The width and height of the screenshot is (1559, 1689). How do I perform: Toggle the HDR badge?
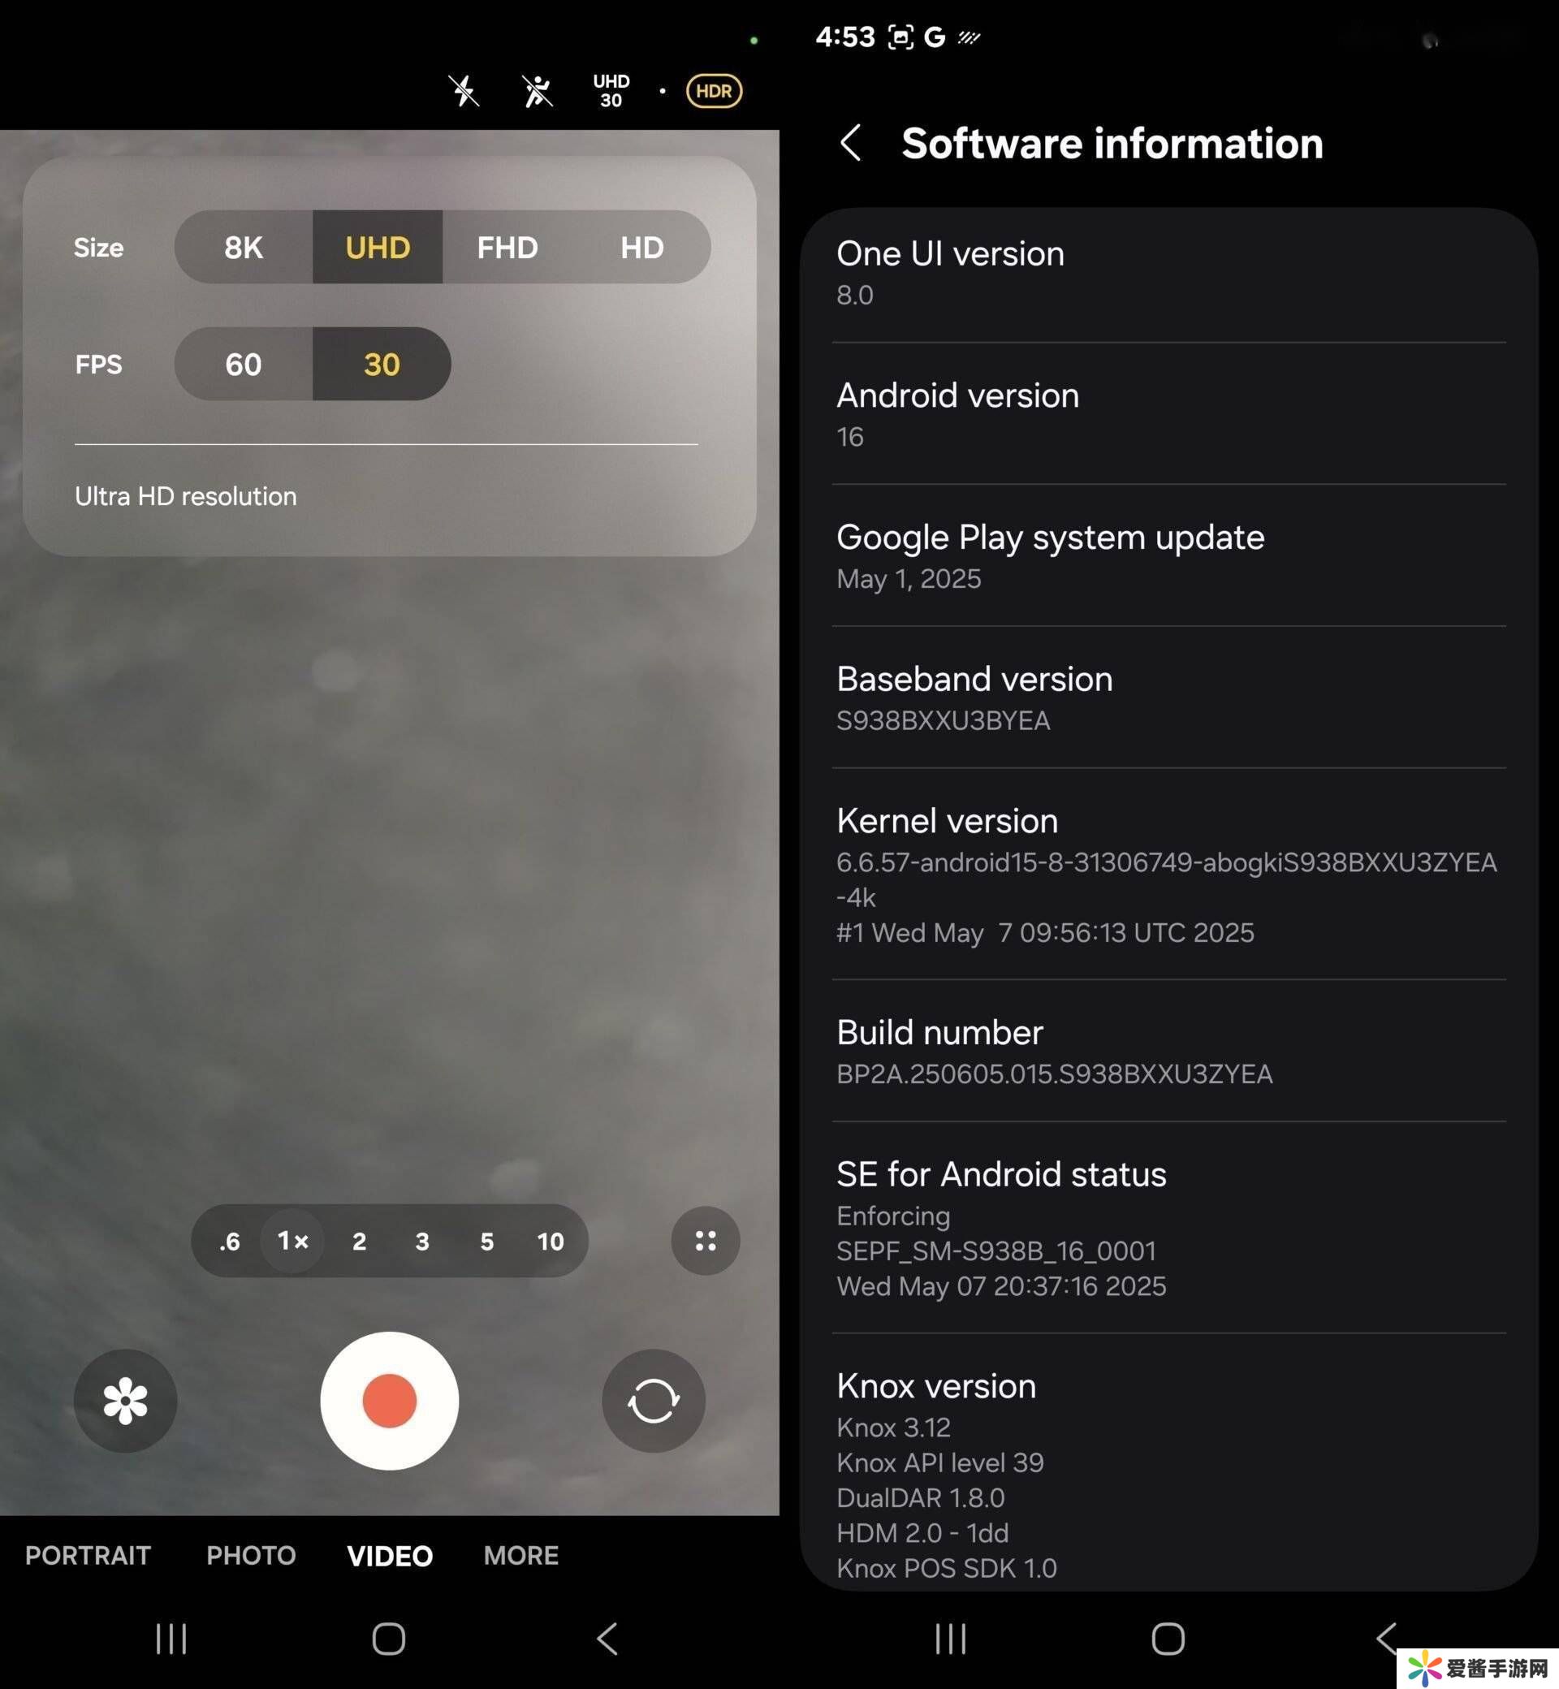(x=714, y=91)
